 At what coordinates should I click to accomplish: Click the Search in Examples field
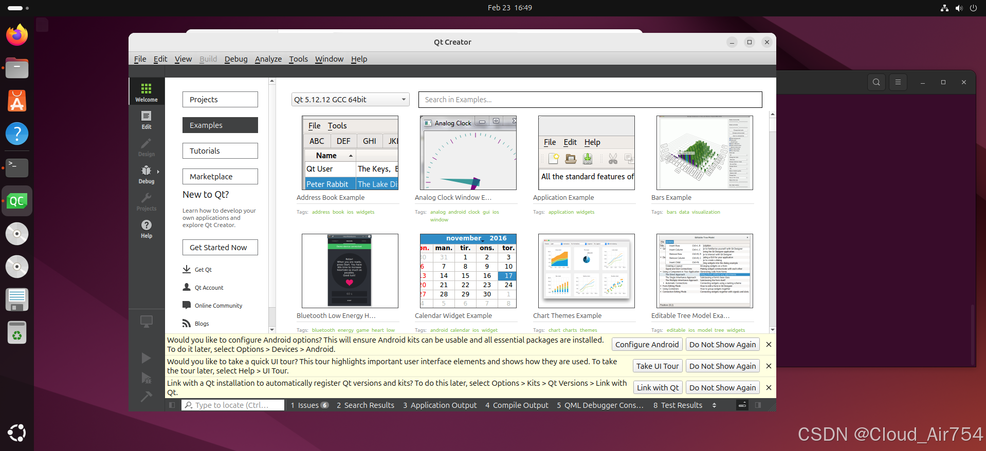coord(590,100)
